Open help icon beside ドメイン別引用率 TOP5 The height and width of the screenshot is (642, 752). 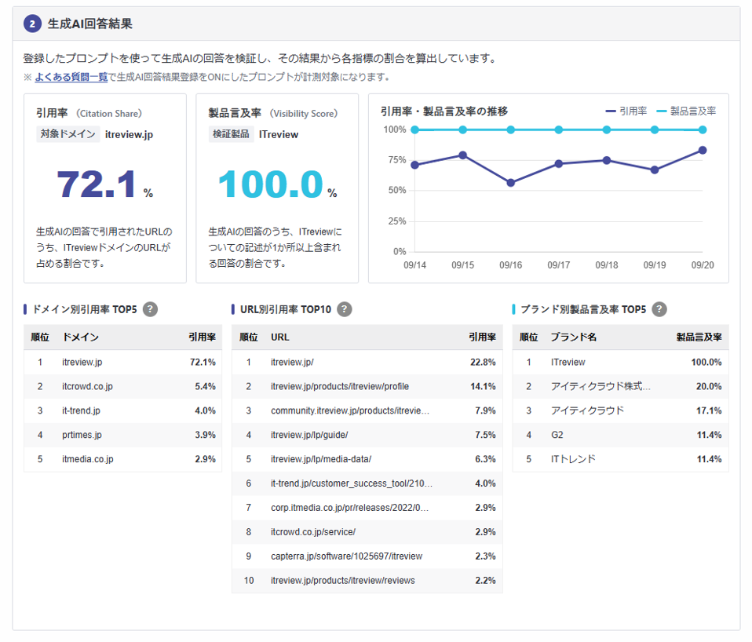tap(150, 309)
